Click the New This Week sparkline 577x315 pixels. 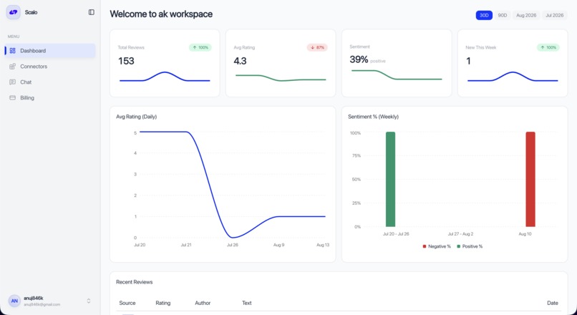(x=513, y=77)
